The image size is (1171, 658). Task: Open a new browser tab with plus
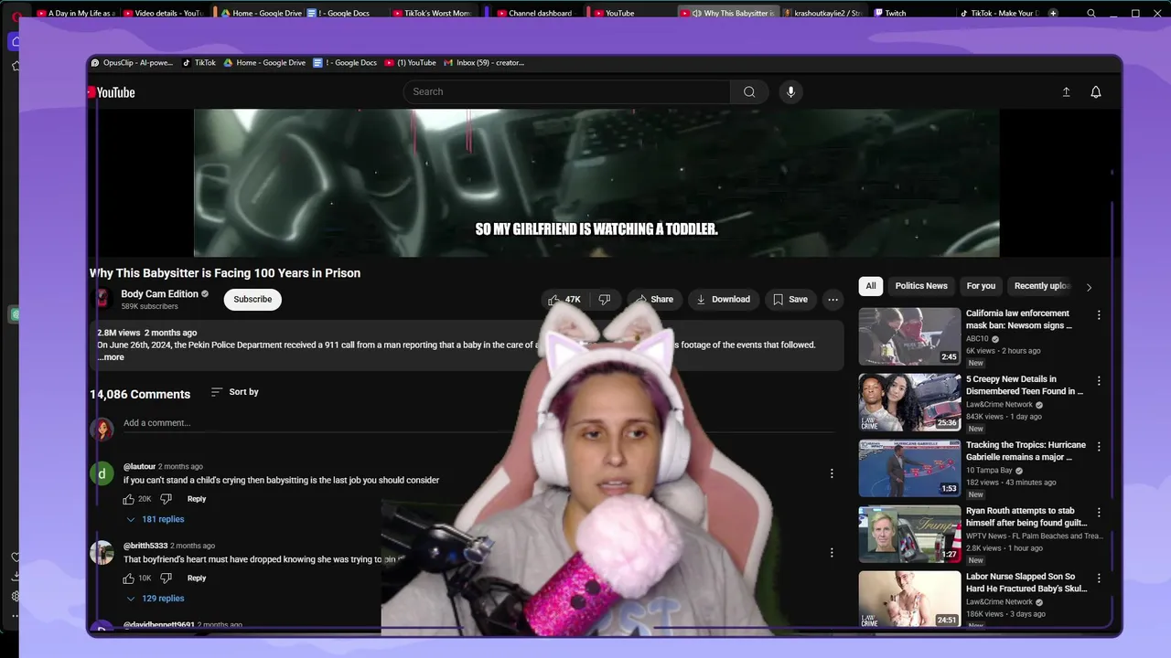click(1053, 13)
